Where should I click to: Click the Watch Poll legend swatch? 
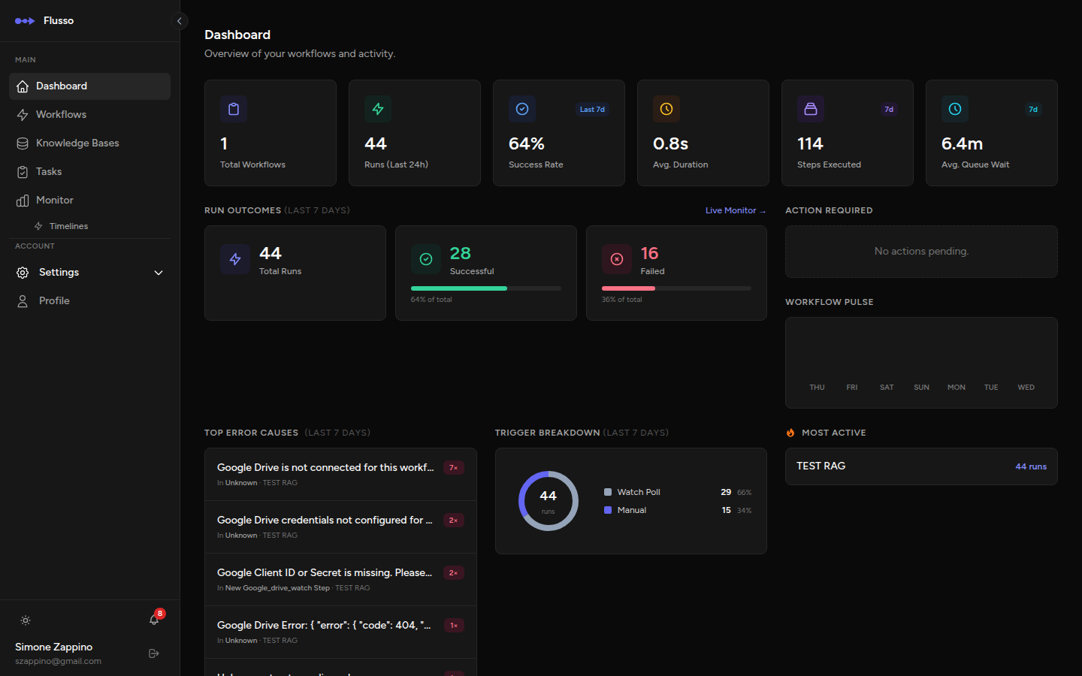(x=608, y=492)
